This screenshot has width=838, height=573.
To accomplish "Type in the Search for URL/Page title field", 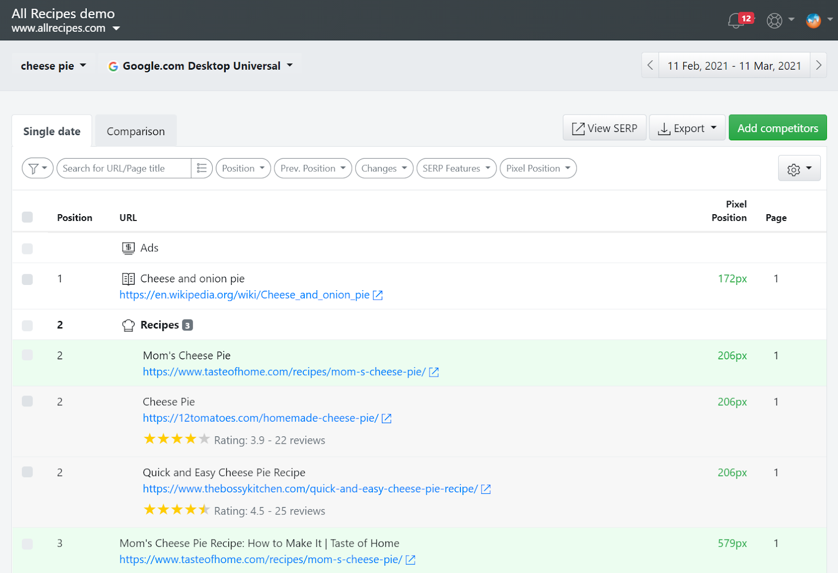I will [123, 168].
